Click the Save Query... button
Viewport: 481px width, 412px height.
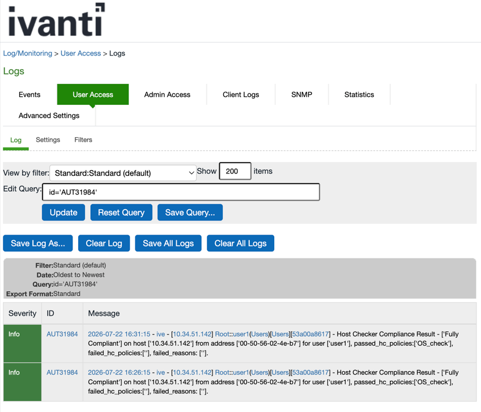(x=190, y=213)
